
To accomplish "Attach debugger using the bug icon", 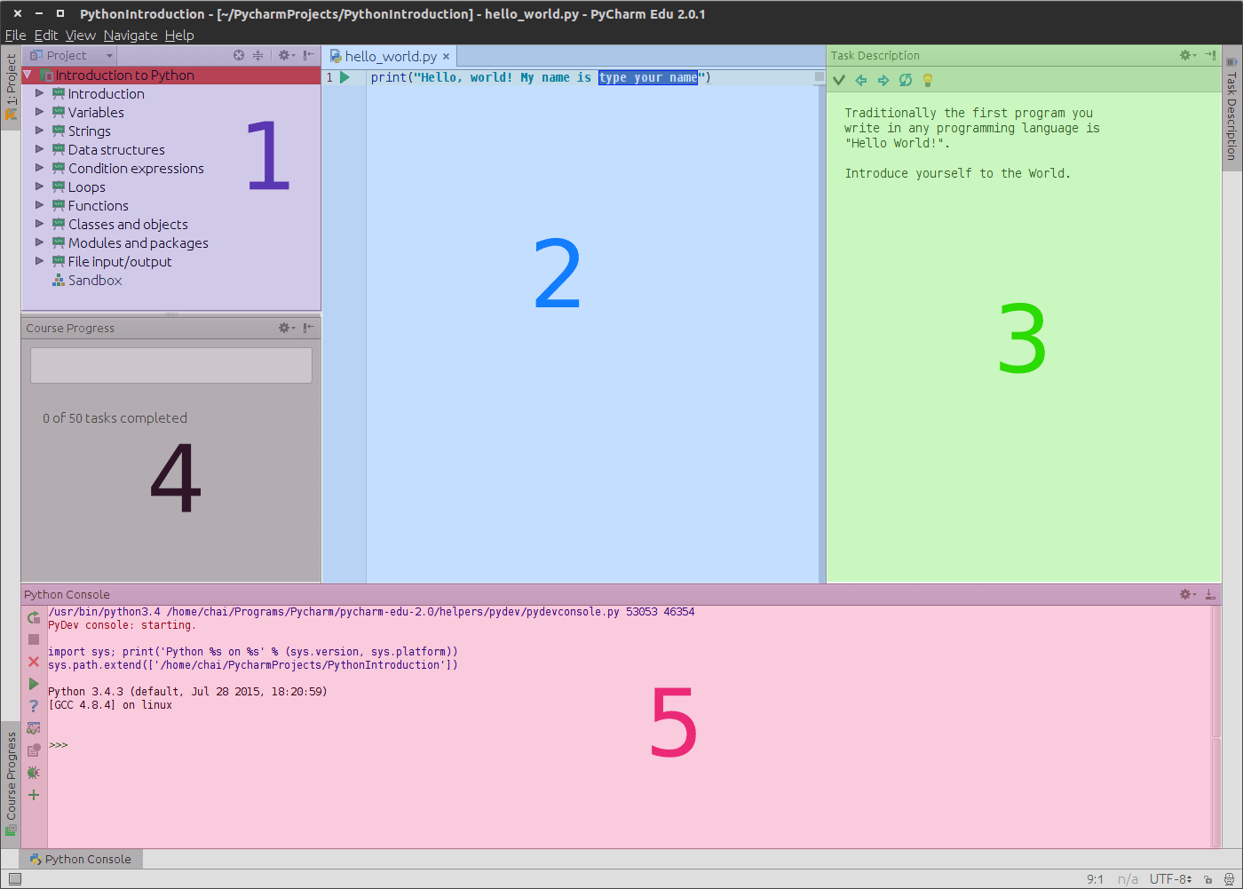I will (34, 773).
